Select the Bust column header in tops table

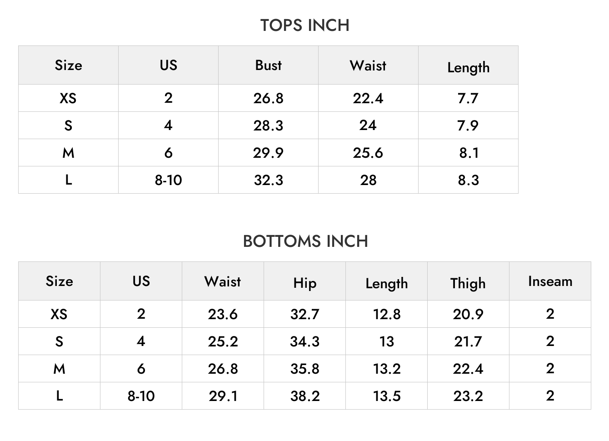pyautogui.click(x=268, y=65)
